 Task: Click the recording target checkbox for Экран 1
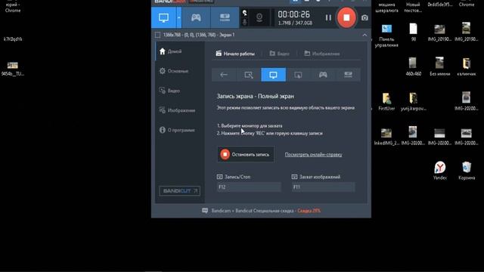[x=158, y=35]
